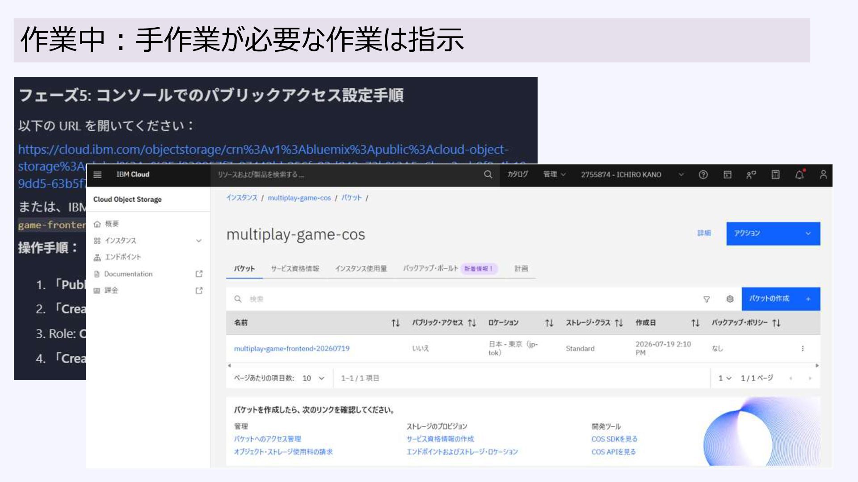Click the 詳細 link beside the action button
The width and height of the screenshot is (858, 482).
pos(704,233)
